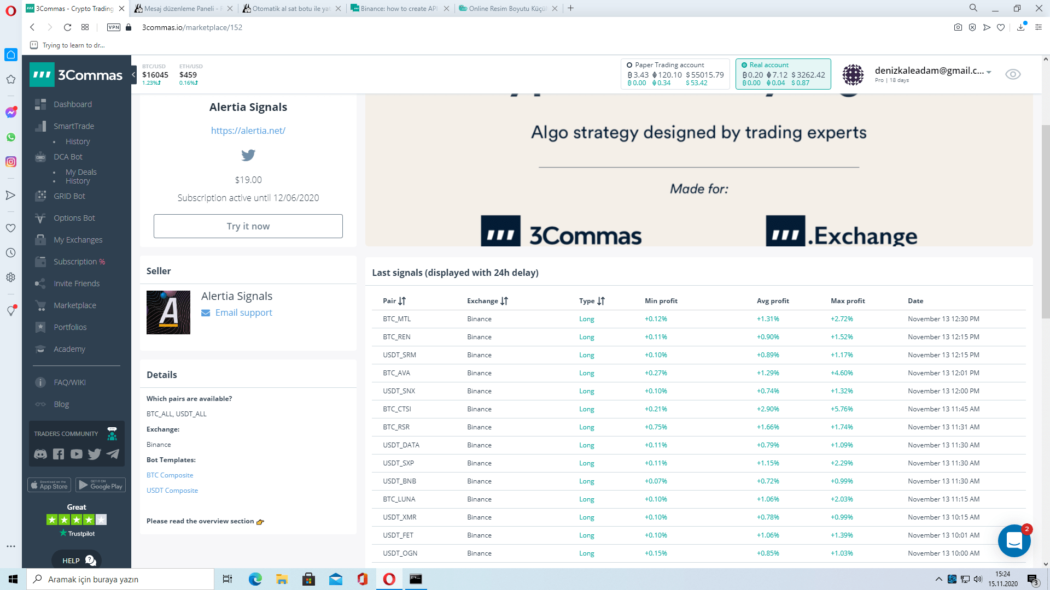Open the FAQ/WIKI sidebar link

point(69,382)
